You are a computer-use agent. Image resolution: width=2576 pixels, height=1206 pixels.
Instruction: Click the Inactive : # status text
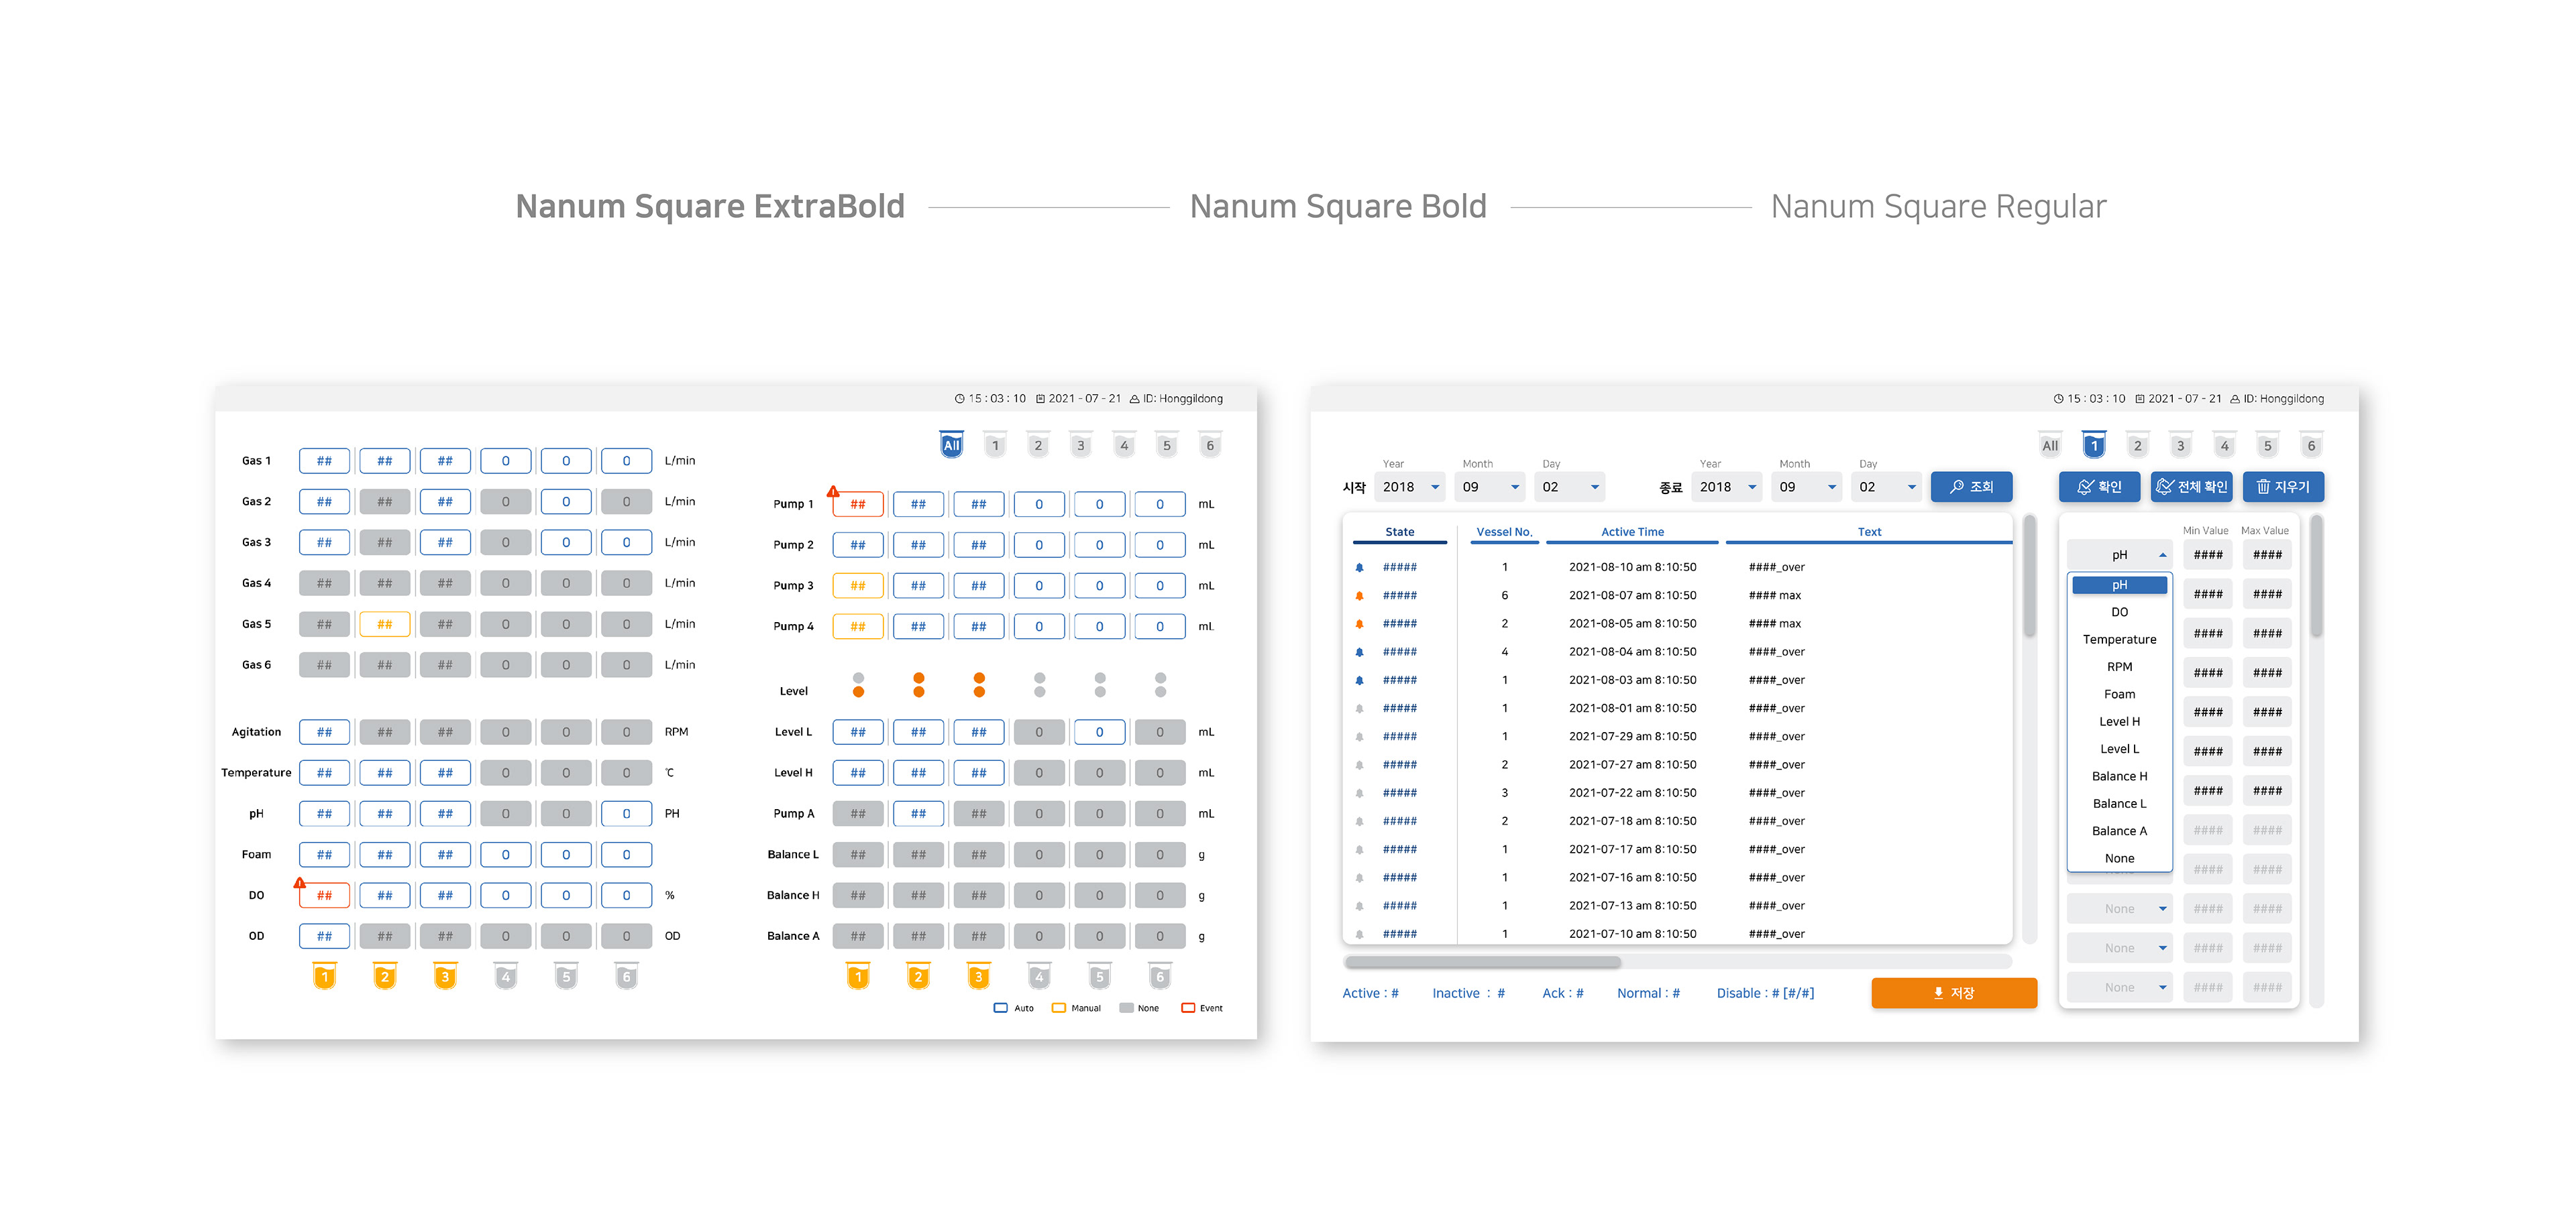[1468, 993]
